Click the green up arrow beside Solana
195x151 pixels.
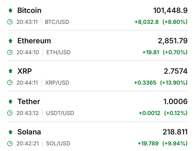10,132
